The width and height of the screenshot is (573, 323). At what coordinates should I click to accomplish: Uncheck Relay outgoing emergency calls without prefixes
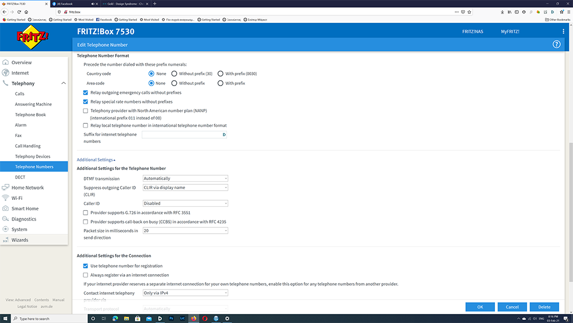tap(85, 92)
